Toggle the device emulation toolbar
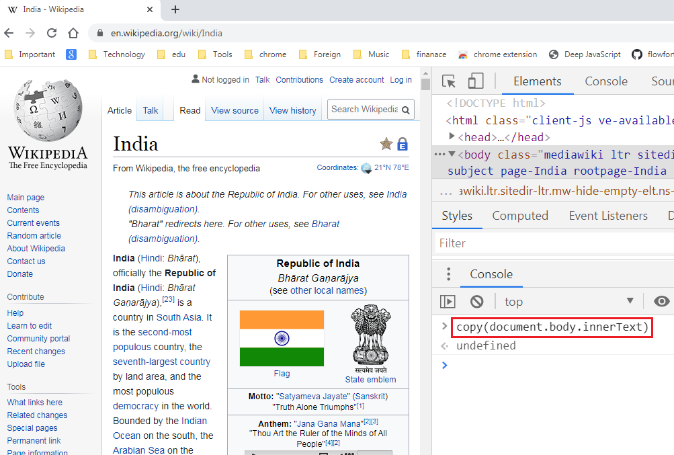Screen dimensions: 674x455 coord(476,80)
